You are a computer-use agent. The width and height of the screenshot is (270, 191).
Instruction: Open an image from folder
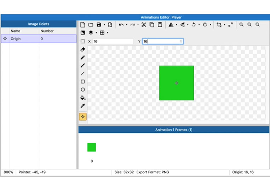pos(91,25)
